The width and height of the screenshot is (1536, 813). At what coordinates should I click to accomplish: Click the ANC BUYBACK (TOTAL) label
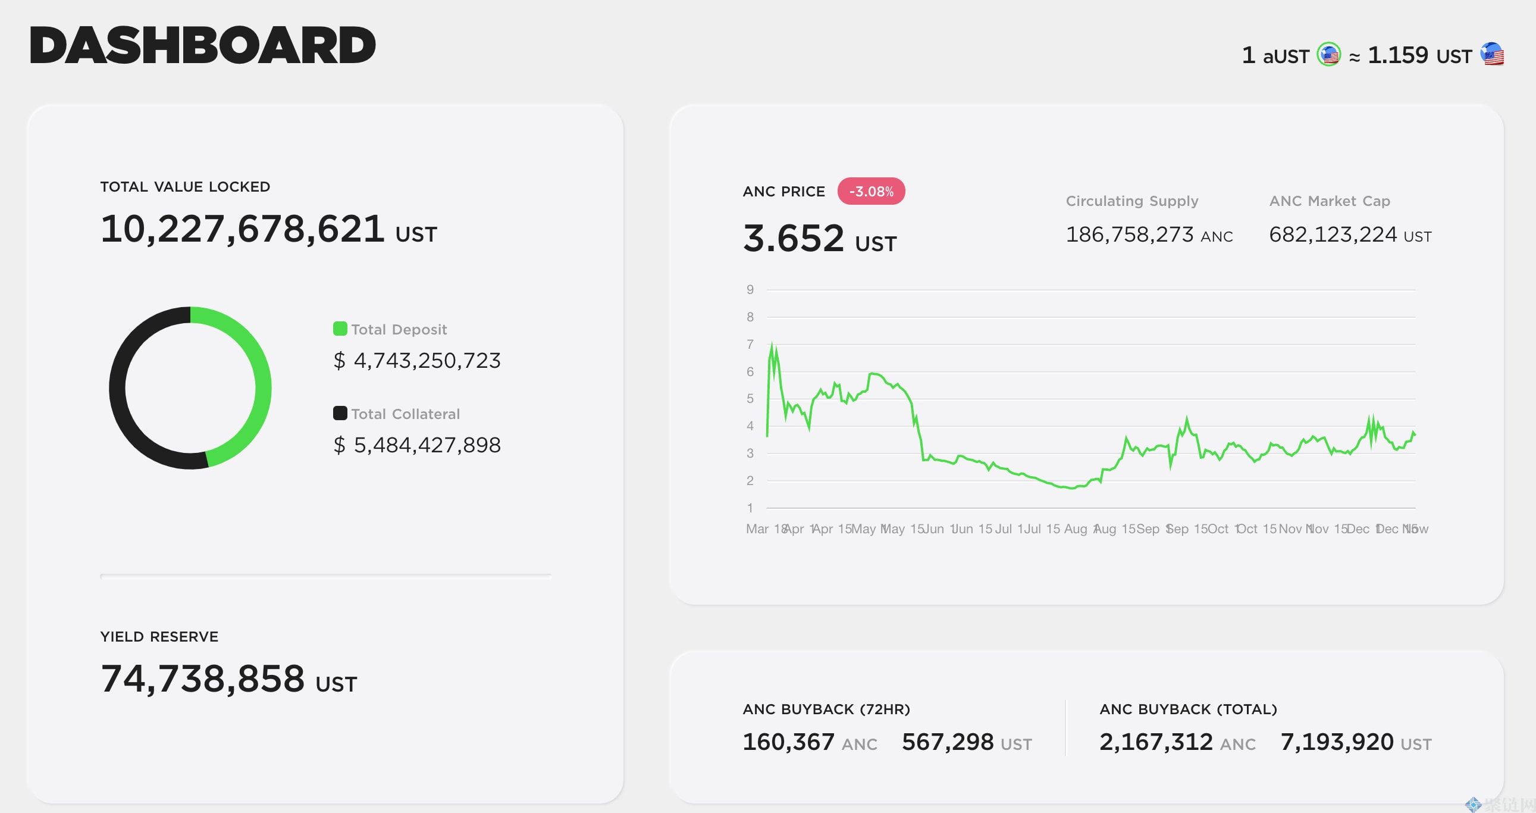[1189, 709]
